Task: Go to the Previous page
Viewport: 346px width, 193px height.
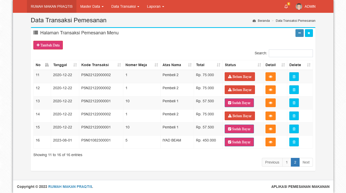Action: pyautogui.click(x=272, y=162)
